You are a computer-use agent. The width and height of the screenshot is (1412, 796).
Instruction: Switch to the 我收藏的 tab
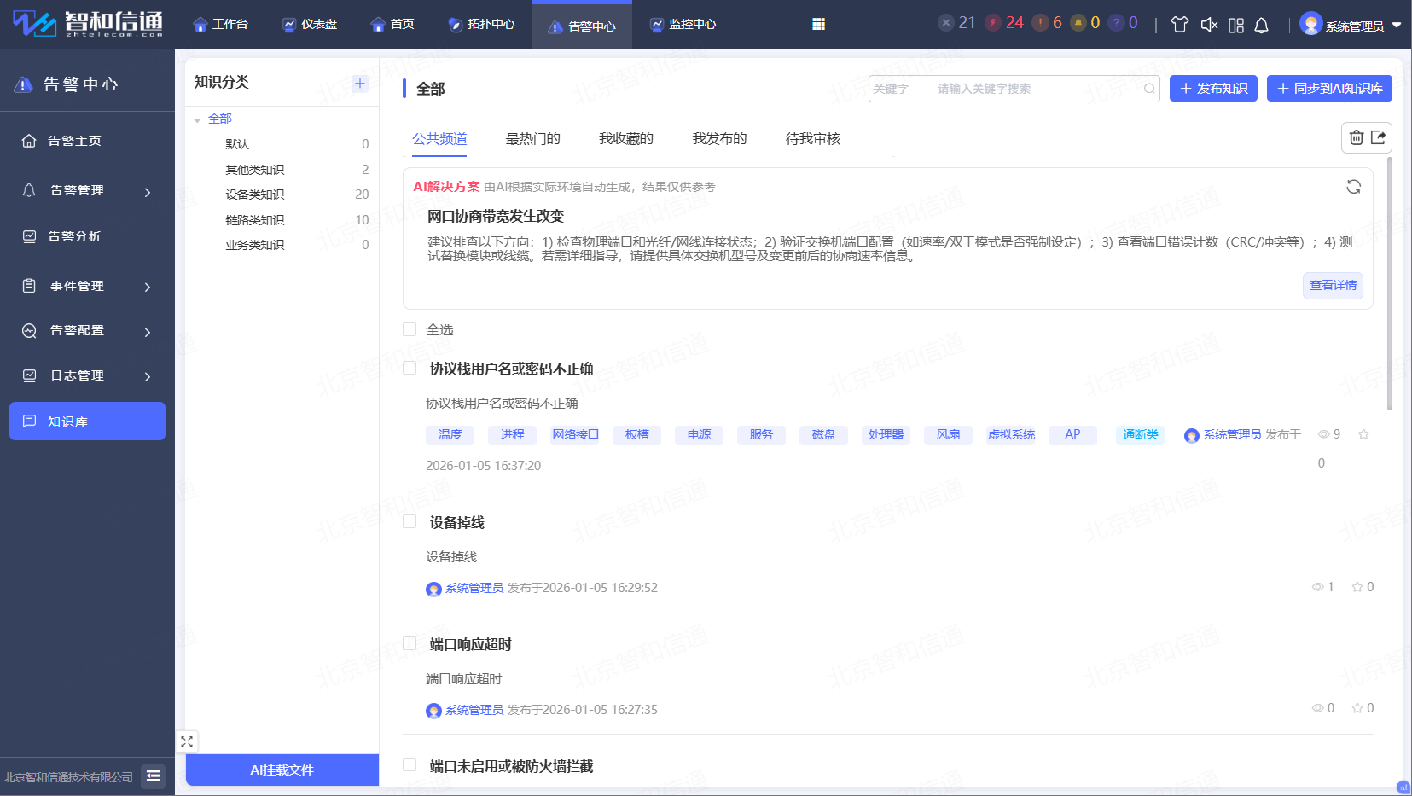click(x=626, y=139)
